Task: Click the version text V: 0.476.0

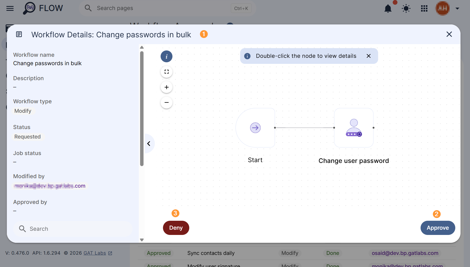Action: click(17, 253)
